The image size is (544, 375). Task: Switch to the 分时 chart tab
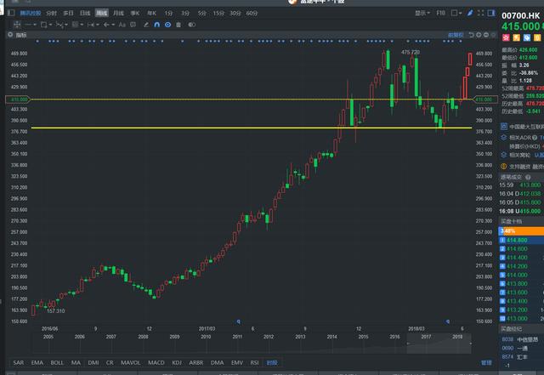(x=51, y=14)
